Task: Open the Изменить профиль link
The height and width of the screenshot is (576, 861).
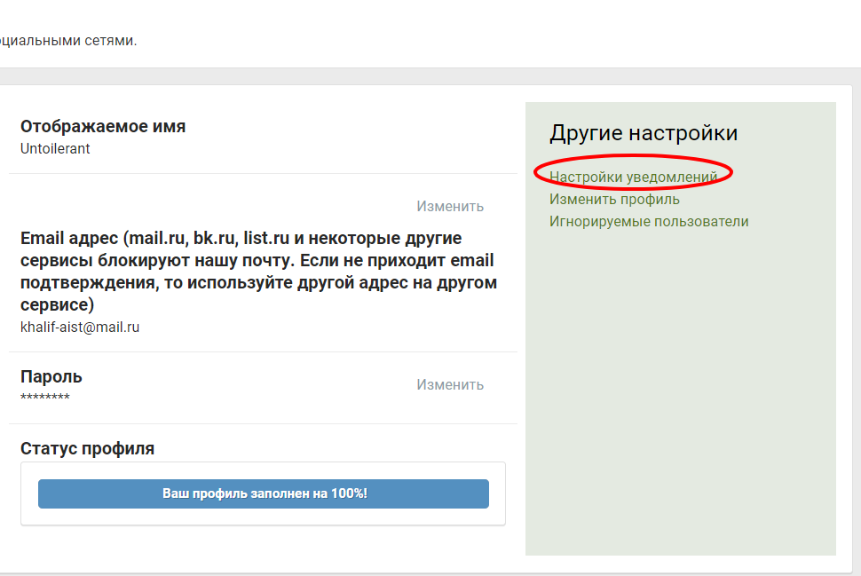Action: point(614,200)
